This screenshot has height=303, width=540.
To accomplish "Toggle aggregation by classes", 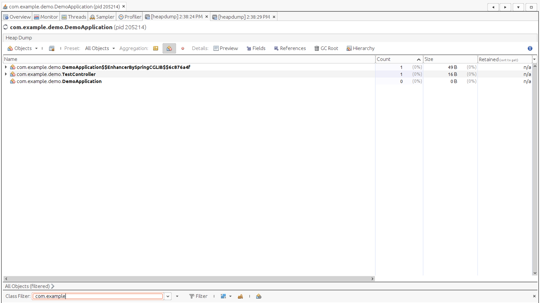I will [x=169, y=48].
